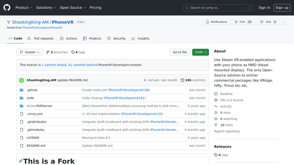
Task: Expand the Product menu
Action: click(x=24, y=8)
